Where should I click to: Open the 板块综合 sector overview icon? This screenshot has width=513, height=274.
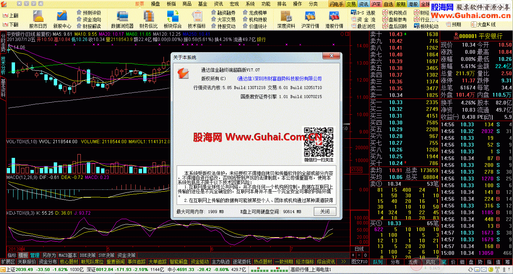173,20
